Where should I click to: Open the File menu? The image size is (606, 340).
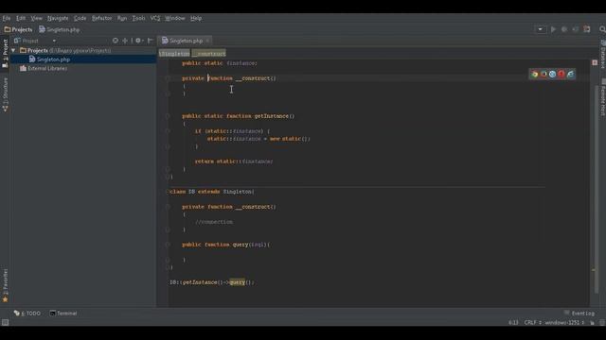click(7, 18)
